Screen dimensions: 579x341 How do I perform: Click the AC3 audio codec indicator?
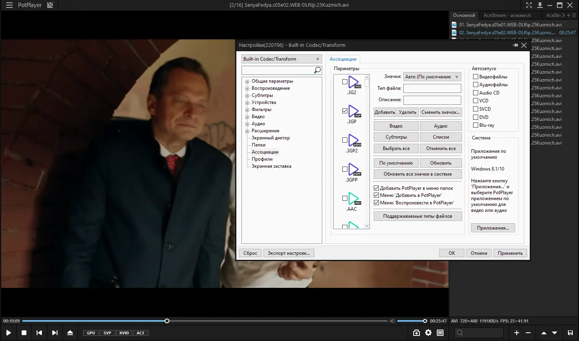pyautogui.click(x=140, y=333)
